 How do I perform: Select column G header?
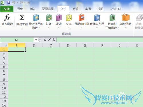click(120, 45)
